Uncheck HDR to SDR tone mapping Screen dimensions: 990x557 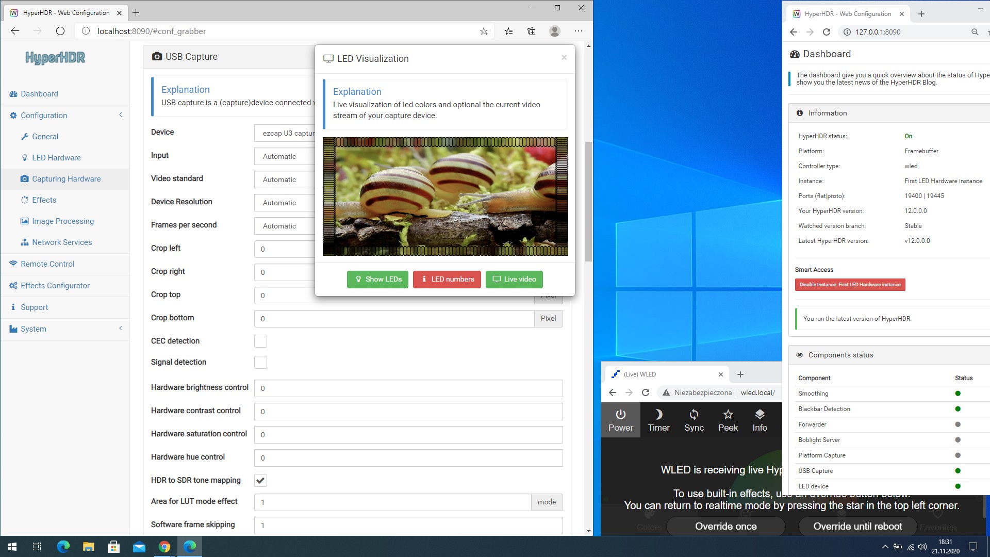pos(260,481)
